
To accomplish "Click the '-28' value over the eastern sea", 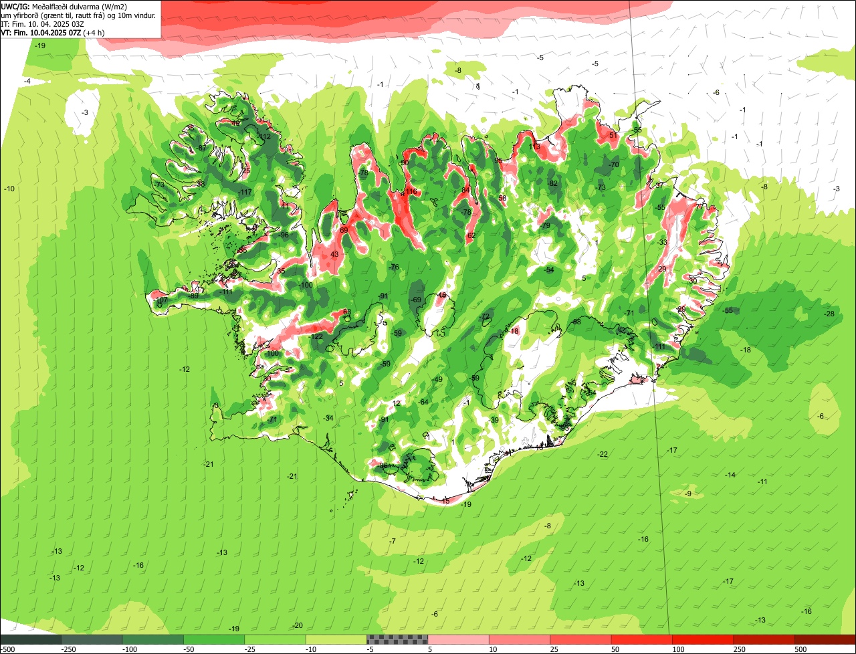I will 829,314.
